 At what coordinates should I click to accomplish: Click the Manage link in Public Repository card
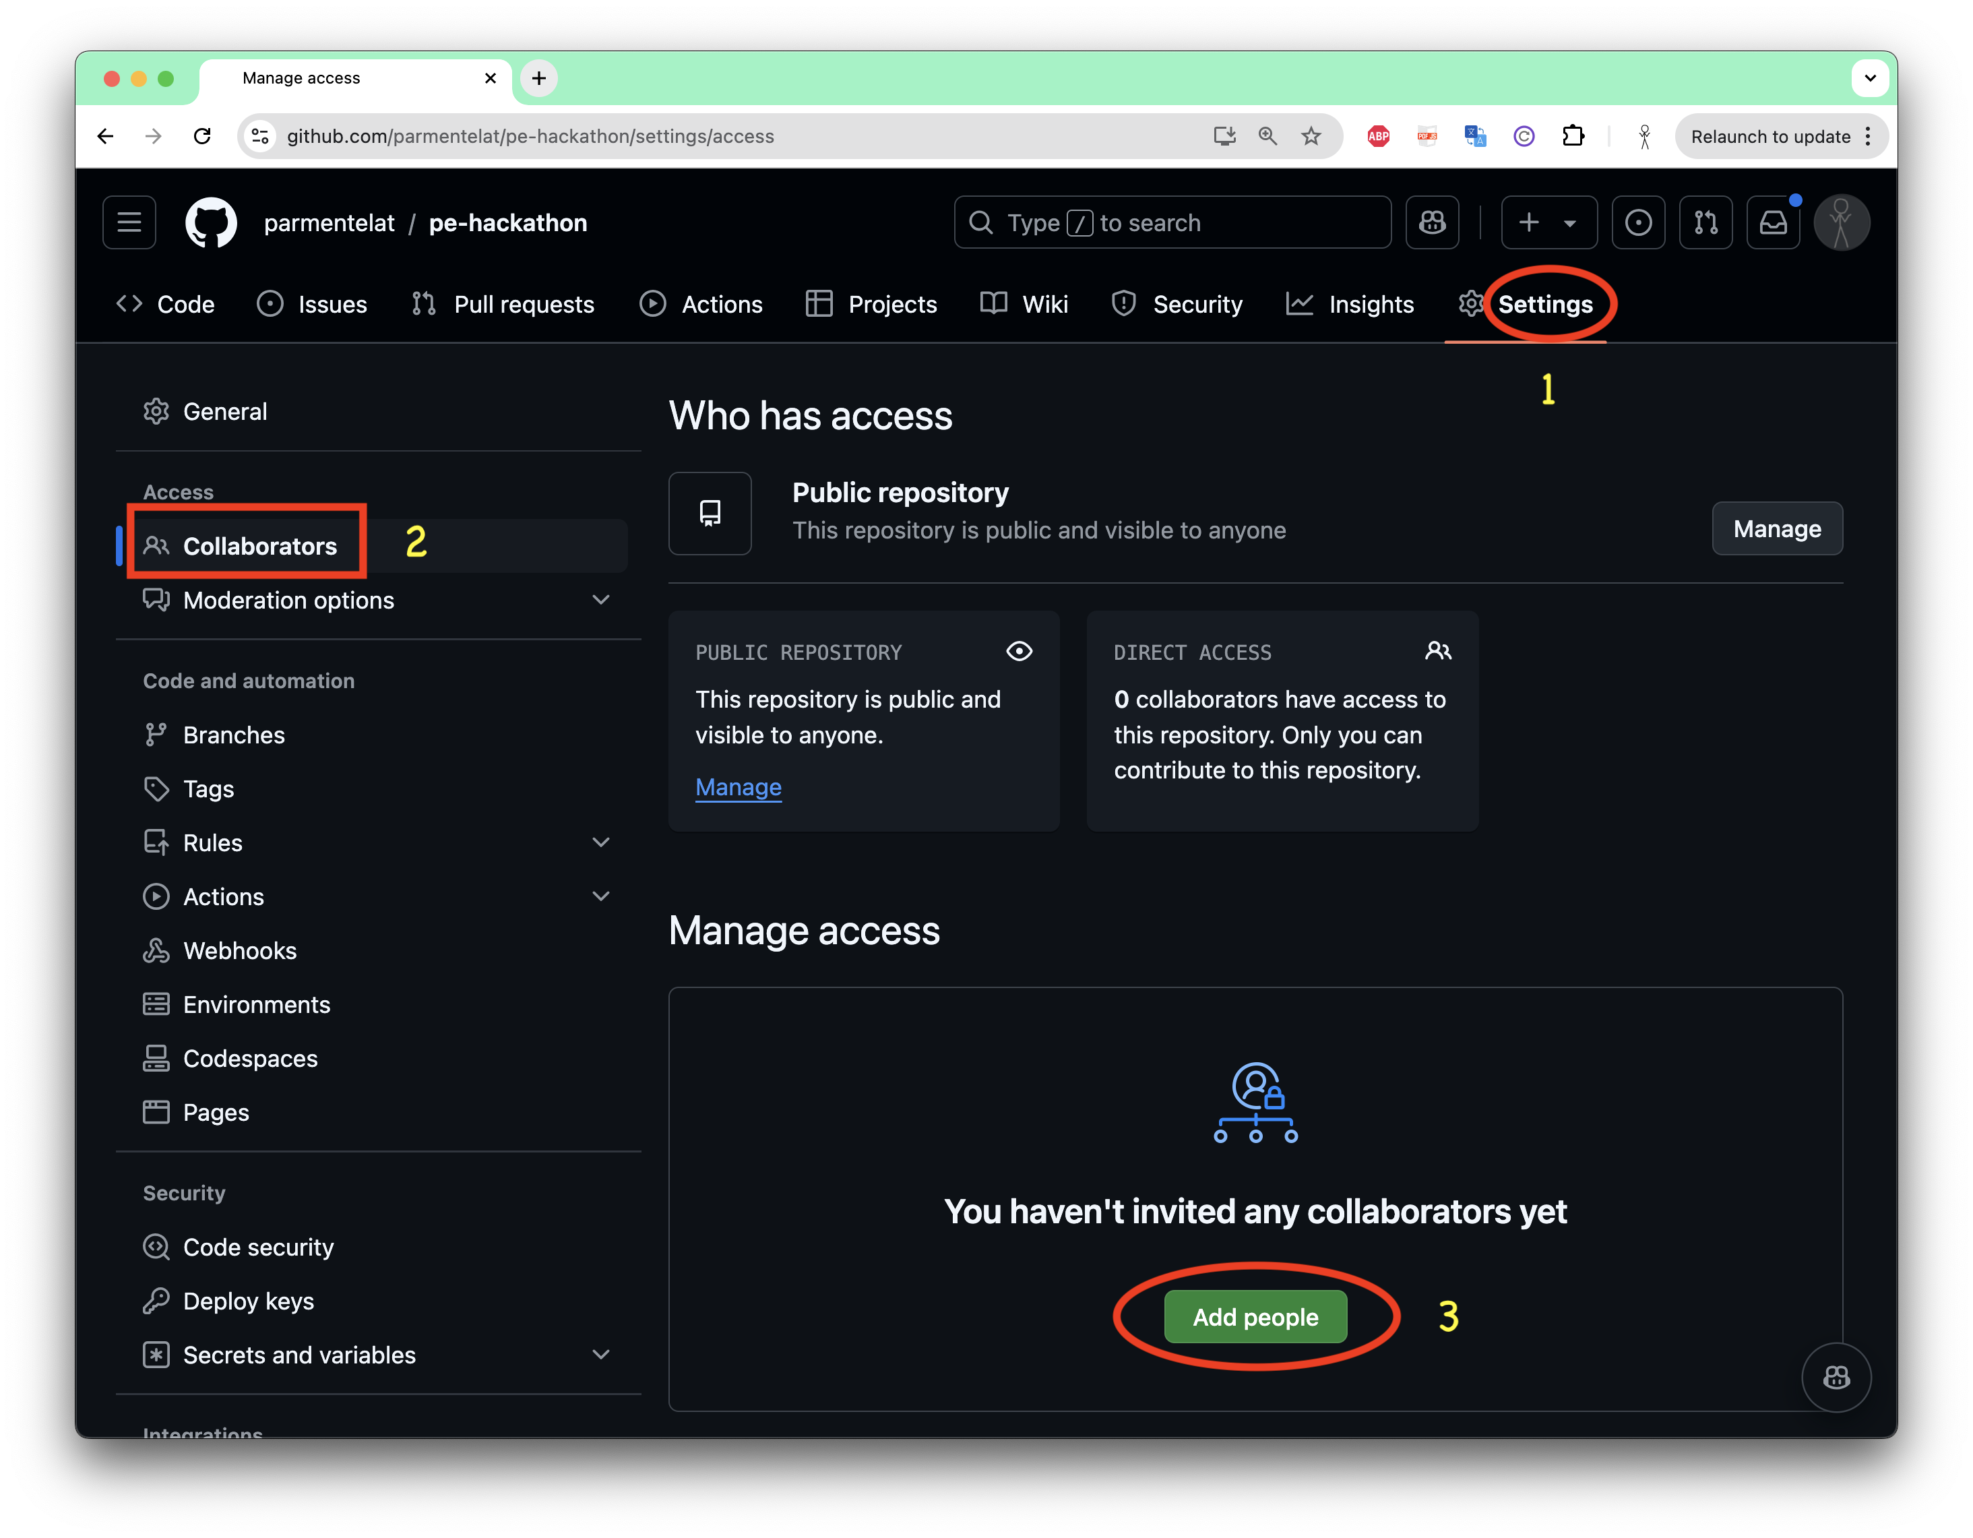738,787
